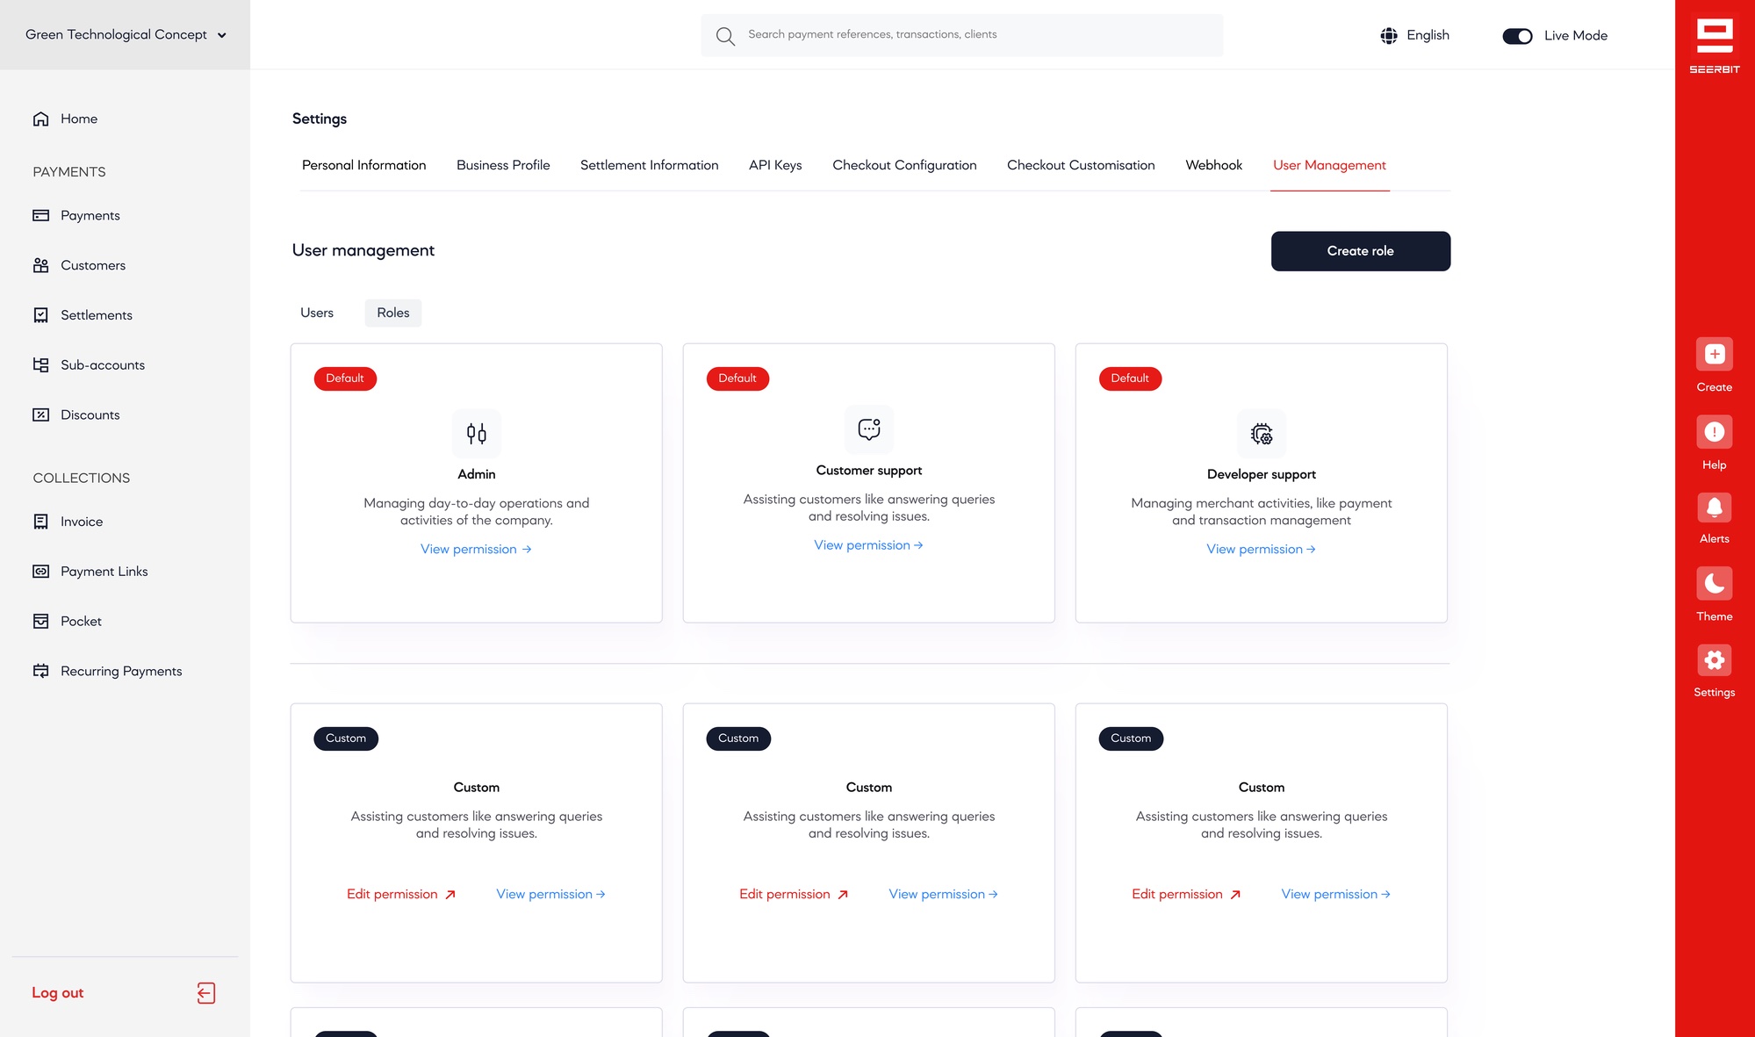This screenshot has width=1755, height=1037.
Task: Click the Payment Links icon
Action: tap(40, 572)
